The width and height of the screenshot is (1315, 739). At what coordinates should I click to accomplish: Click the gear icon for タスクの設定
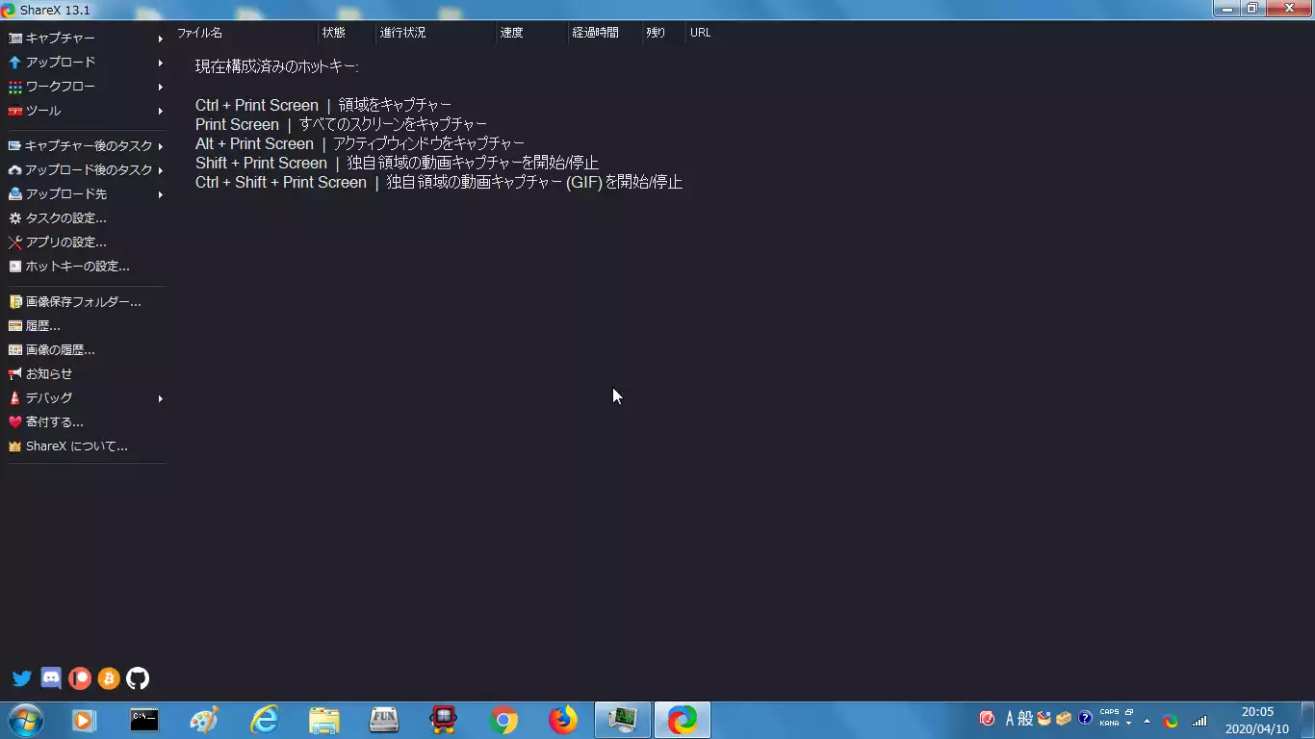click(15, 218)
